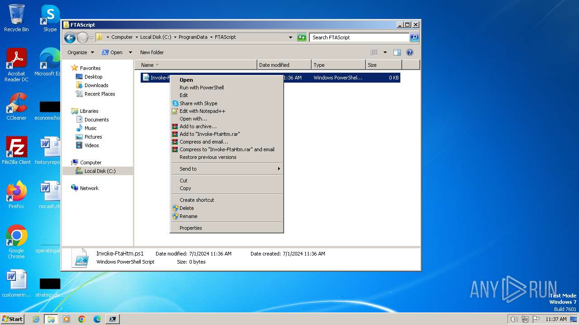Click Microsoft Edge taskbar icon
The height and width of the screenshot is (325, 579).
(x=97, y=319)
